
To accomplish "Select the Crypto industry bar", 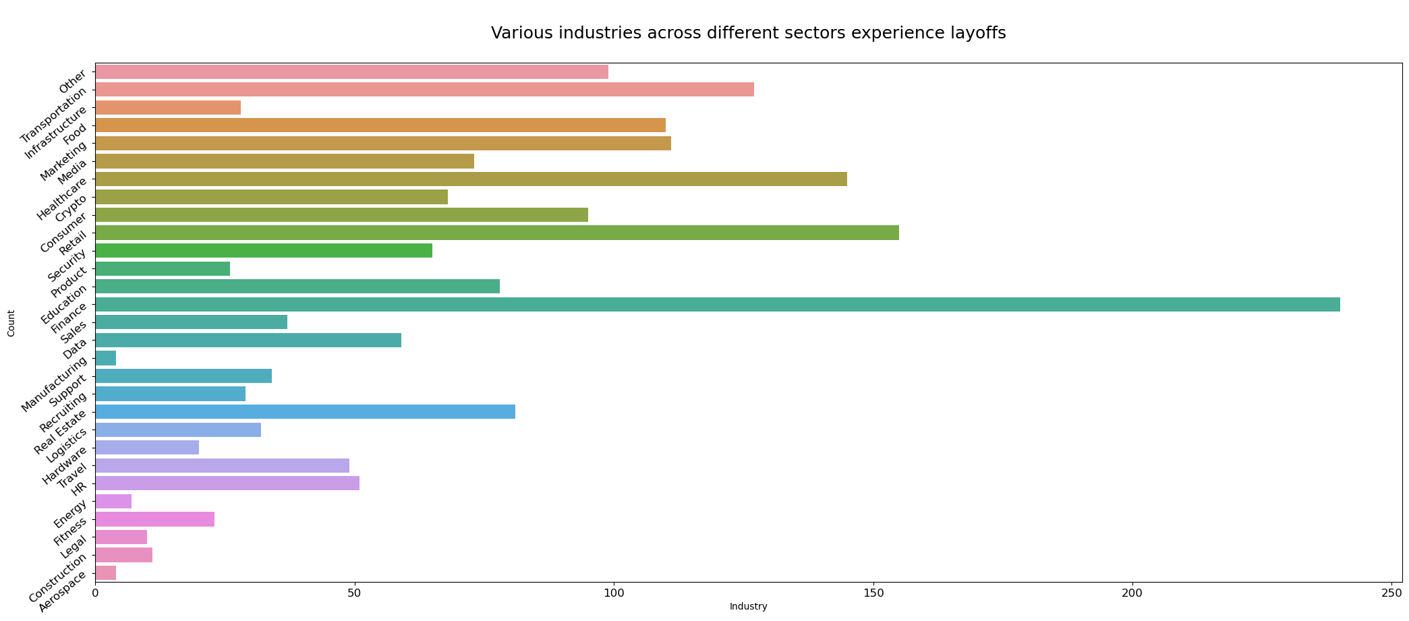I will pos(270,198).
